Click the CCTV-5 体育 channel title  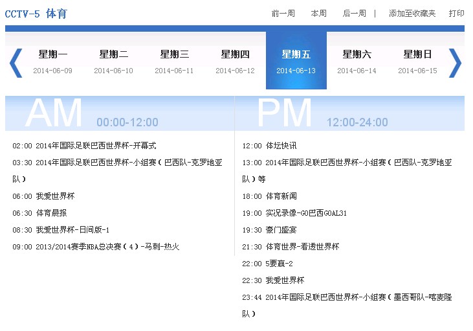[36, 14]
